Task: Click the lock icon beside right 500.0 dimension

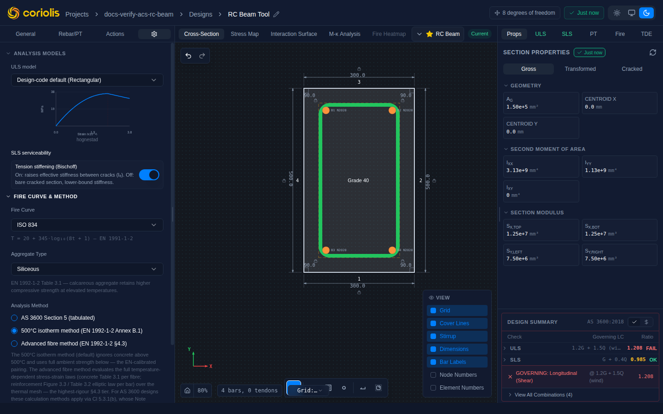Action: tap(434, 181)
